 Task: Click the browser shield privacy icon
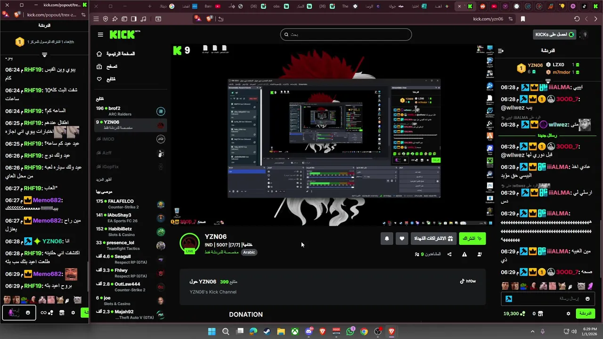106,19
